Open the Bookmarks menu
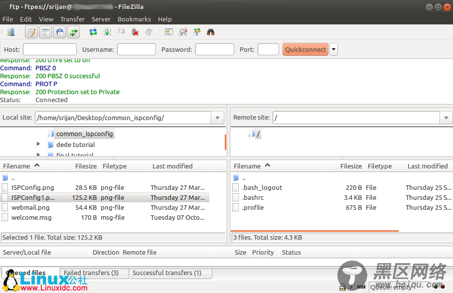 click(135, 19)
